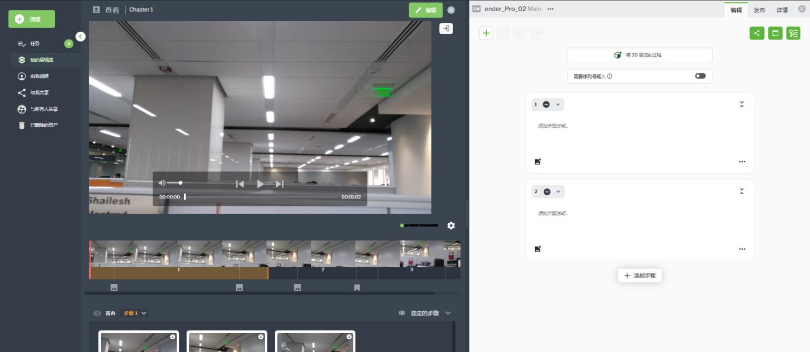Click the bookmark marker under the timeline
Viewport: 810px width, 352px height.
tap(357, 288)
